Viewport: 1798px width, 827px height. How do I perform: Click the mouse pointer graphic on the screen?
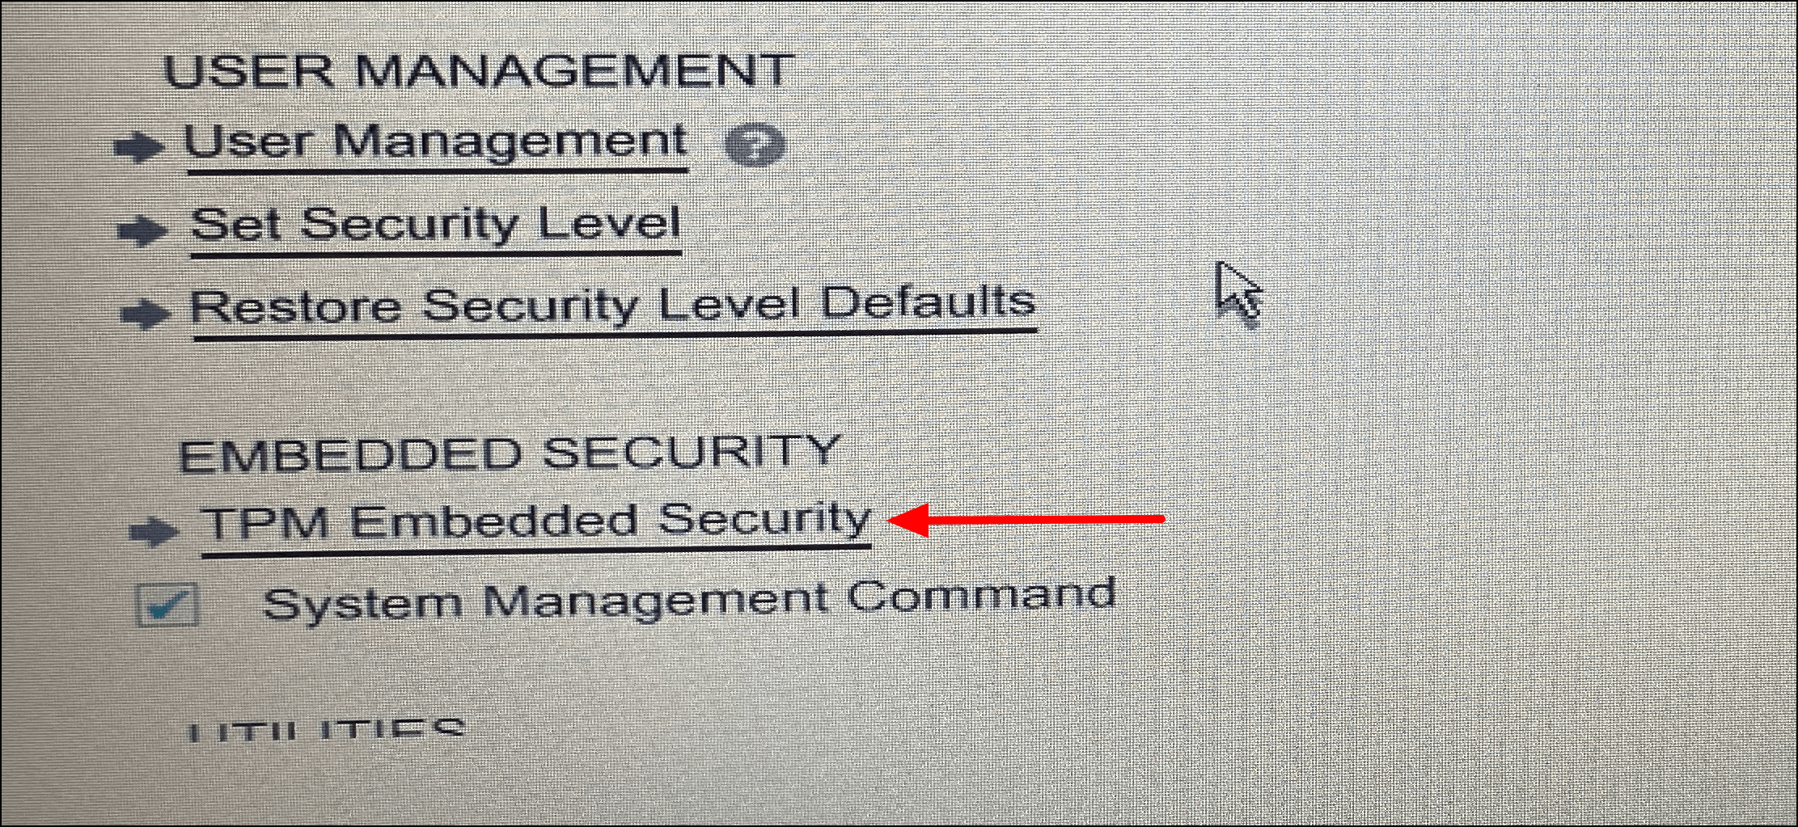click(x=1238, y=293)
